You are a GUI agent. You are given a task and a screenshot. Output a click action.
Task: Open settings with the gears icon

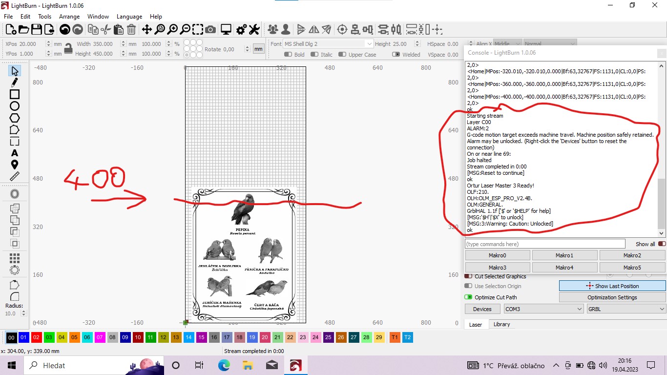241,30
